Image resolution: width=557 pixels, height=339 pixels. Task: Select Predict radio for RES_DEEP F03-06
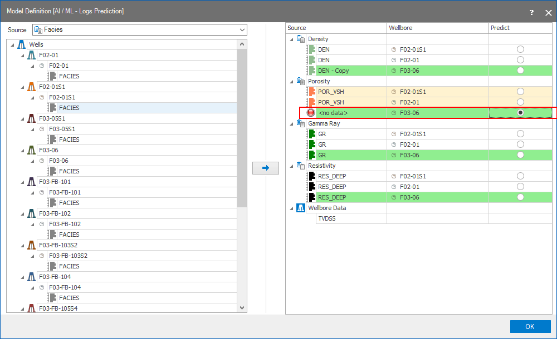click(x=520, y=197)
